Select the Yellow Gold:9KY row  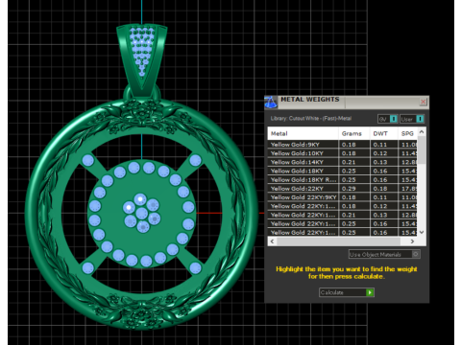click(x=342, y=145)
